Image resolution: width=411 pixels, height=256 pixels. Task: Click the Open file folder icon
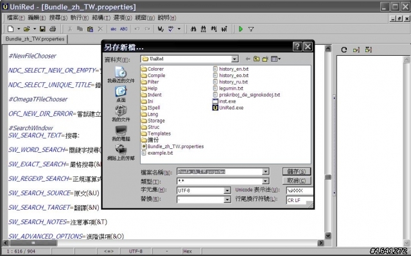click(x=26, y=29)
